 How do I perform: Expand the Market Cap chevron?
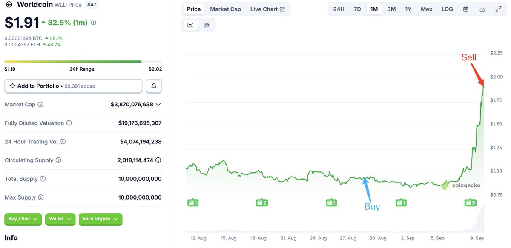[x=158, y=104]
